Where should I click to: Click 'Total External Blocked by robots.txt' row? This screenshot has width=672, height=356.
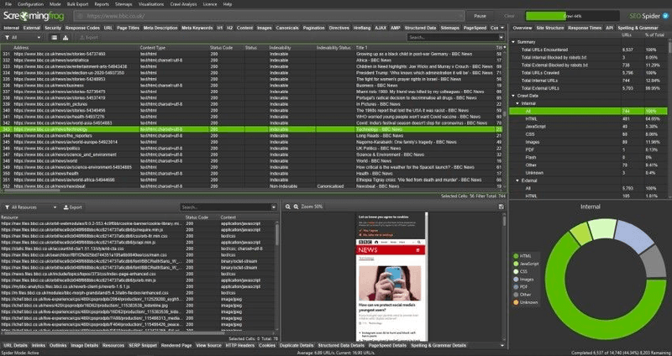tap(588, 65)
